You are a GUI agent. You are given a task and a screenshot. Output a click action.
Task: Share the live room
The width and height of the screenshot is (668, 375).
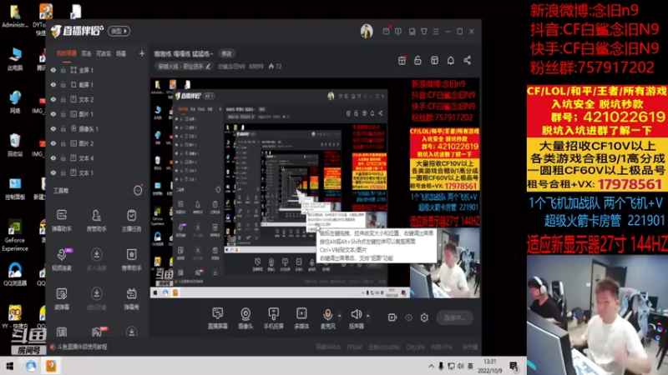coord(468,60)
